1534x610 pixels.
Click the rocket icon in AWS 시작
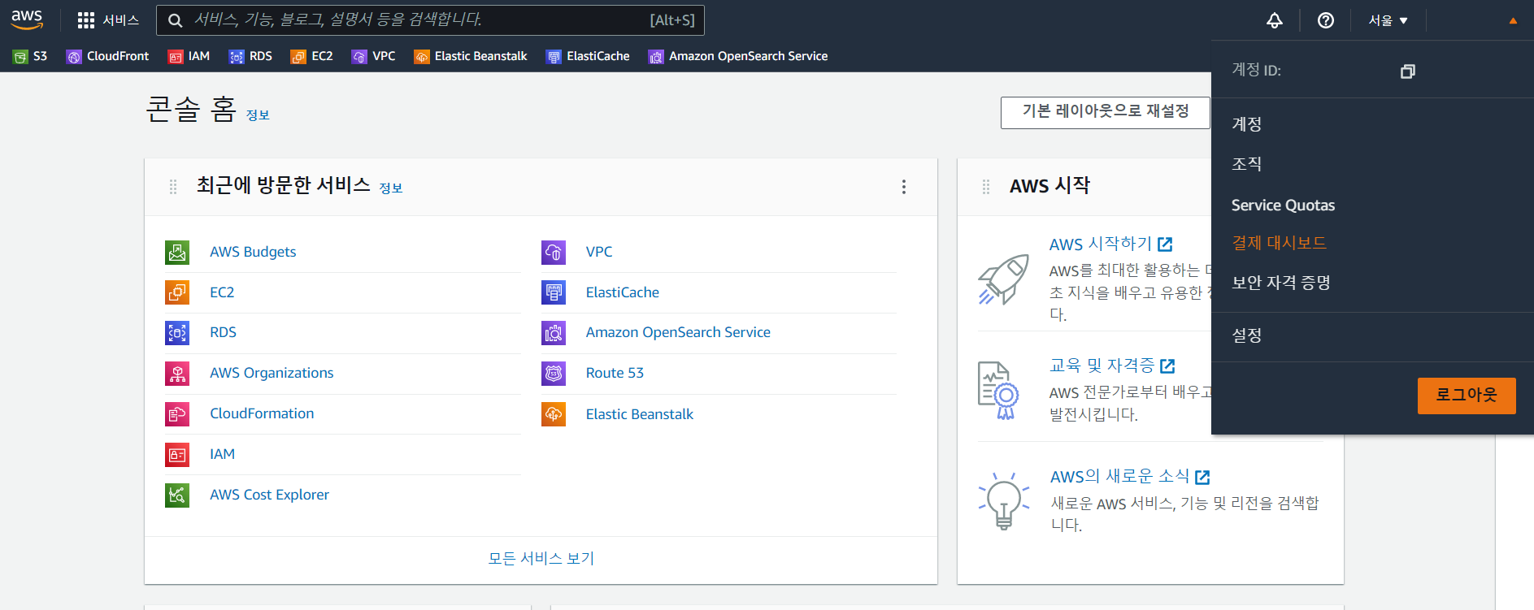1003,279
